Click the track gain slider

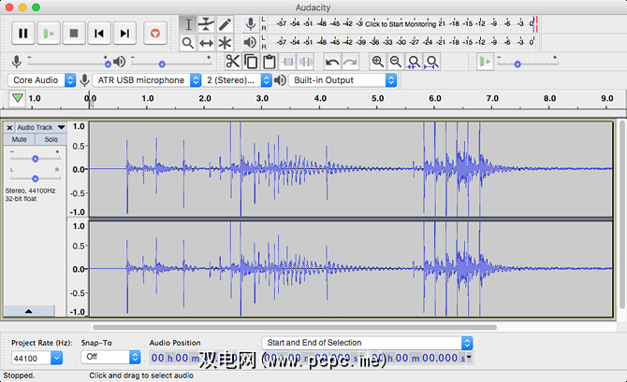[36, 157]
